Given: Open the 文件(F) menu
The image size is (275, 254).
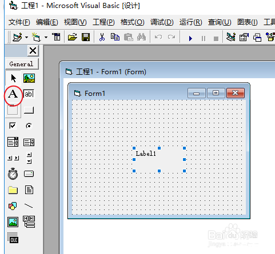Looking at the screenshot, I should [19, 22].
